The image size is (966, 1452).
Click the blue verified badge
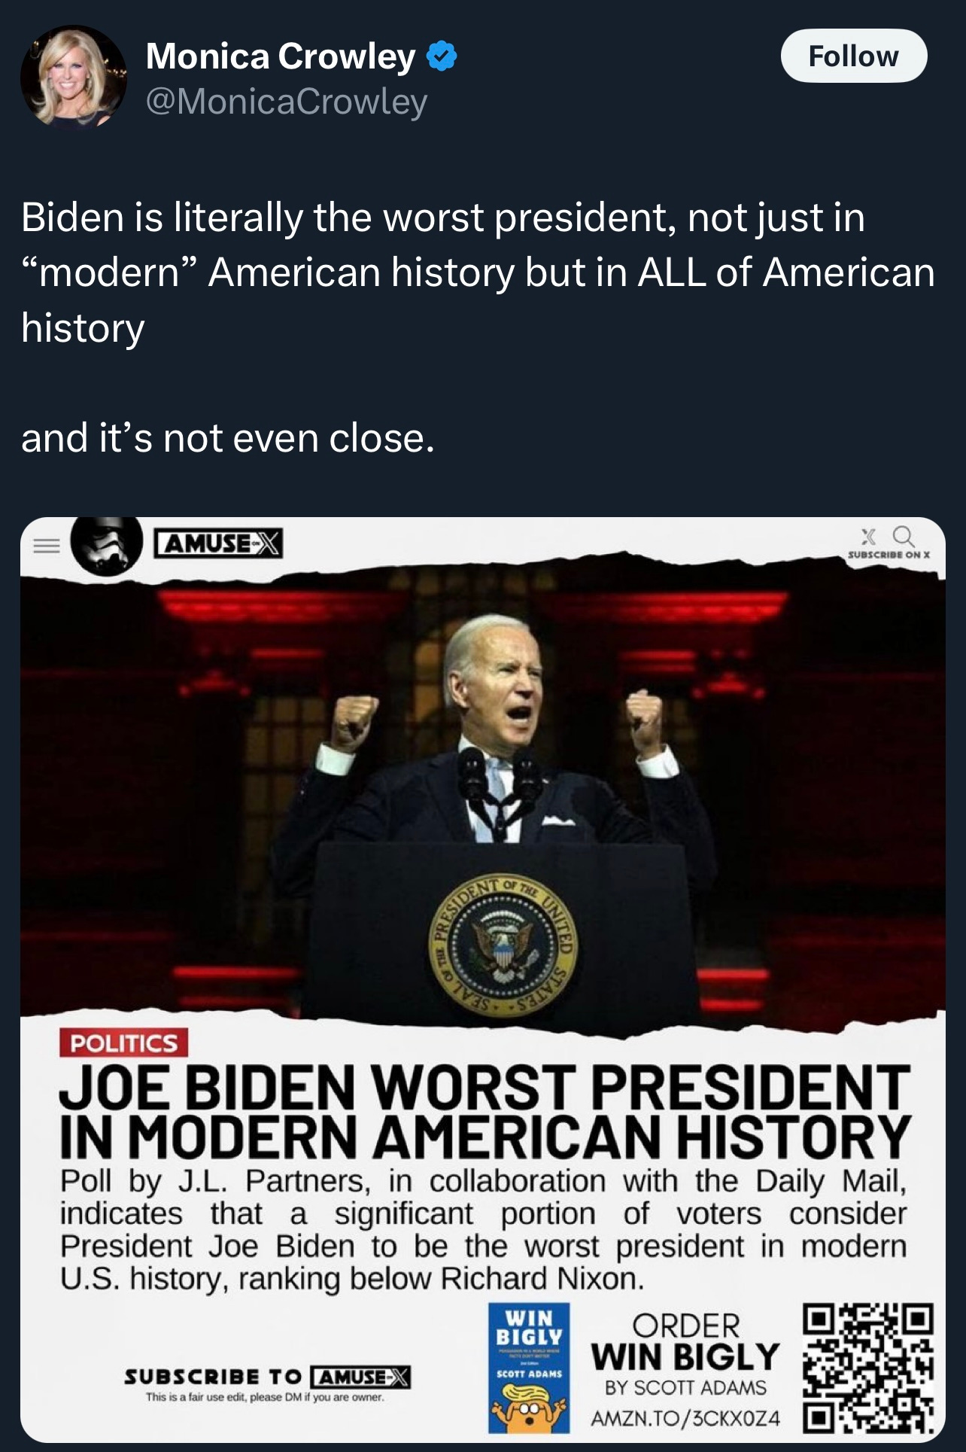pos(442,57)
